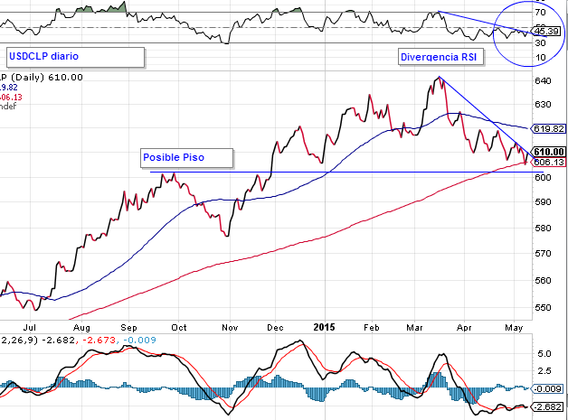Click the red -2.673 MACD signal value
The width and height of the screenshot is (568, 420).
point(99,340)
